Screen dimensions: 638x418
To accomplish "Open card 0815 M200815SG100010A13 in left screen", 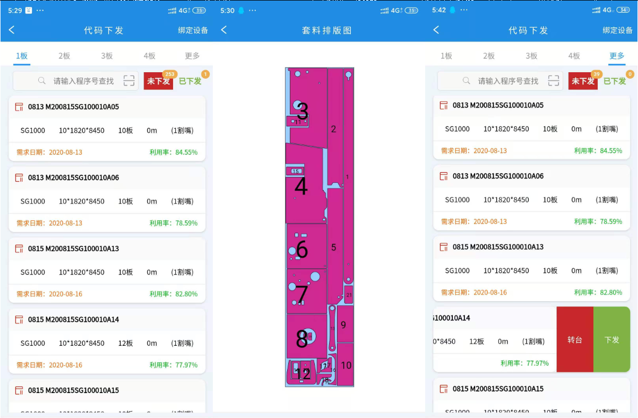I will [x=107, y=270].
